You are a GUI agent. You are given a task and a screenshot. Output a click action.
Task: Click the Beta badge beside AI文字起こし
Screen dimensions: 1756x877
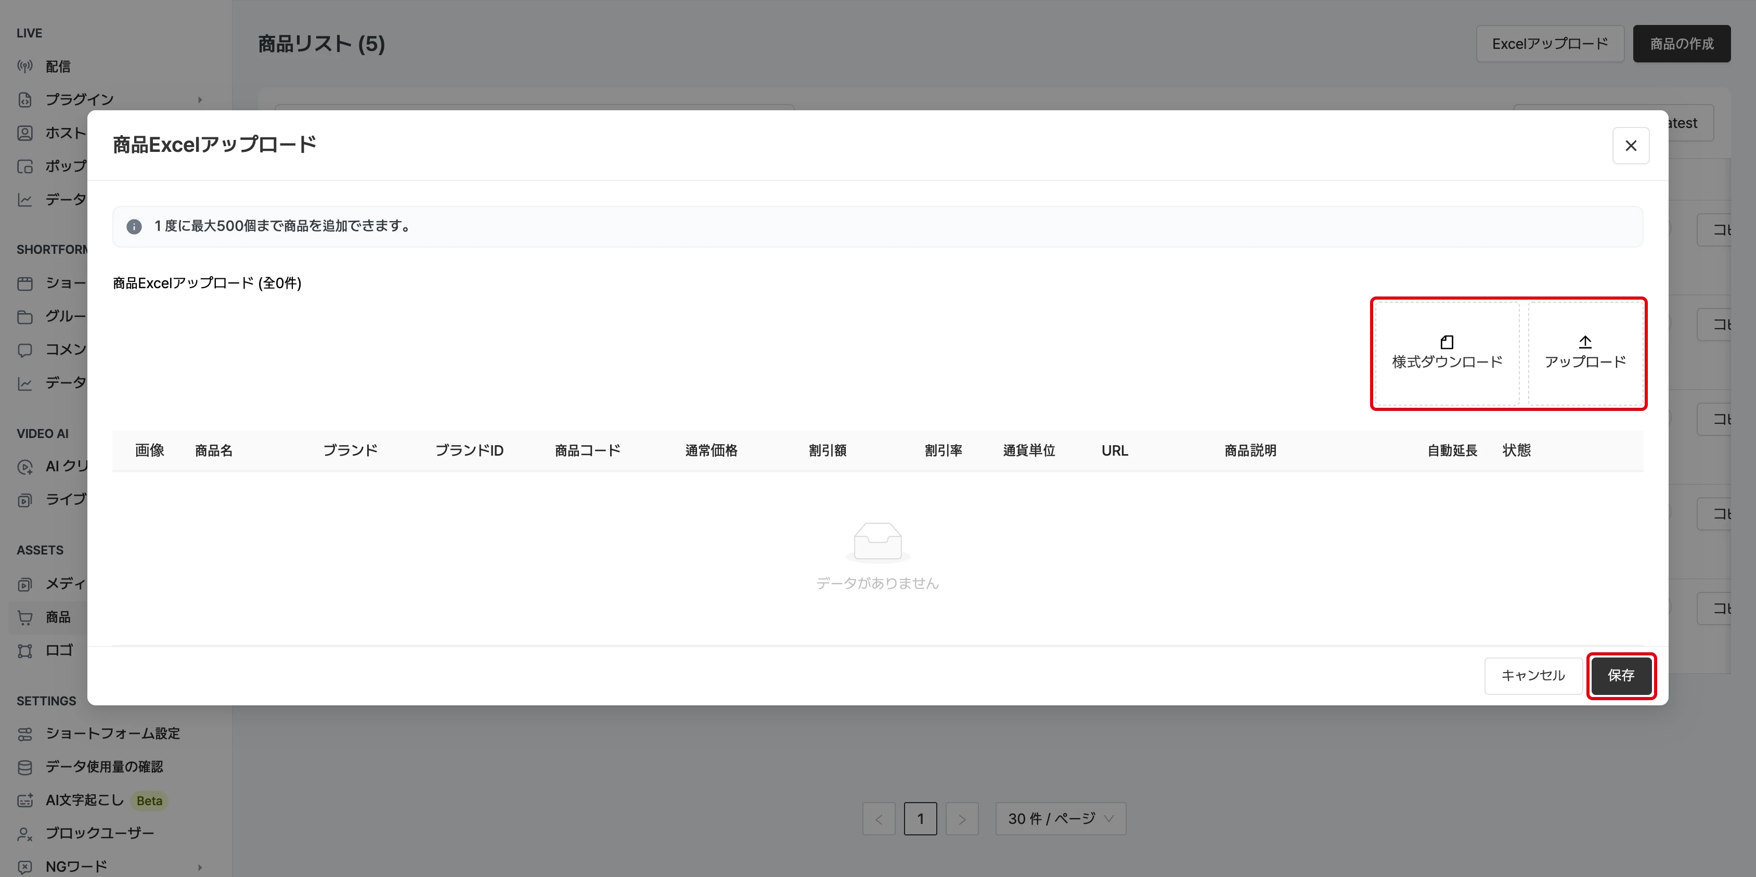[149, 801]
